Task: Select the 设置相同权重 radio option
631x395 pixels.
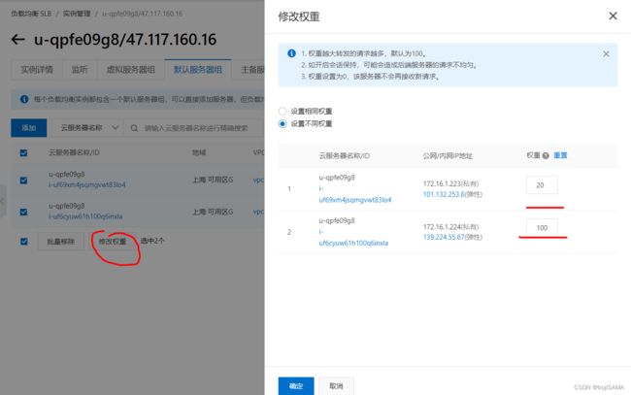Action: click(282, 111)
